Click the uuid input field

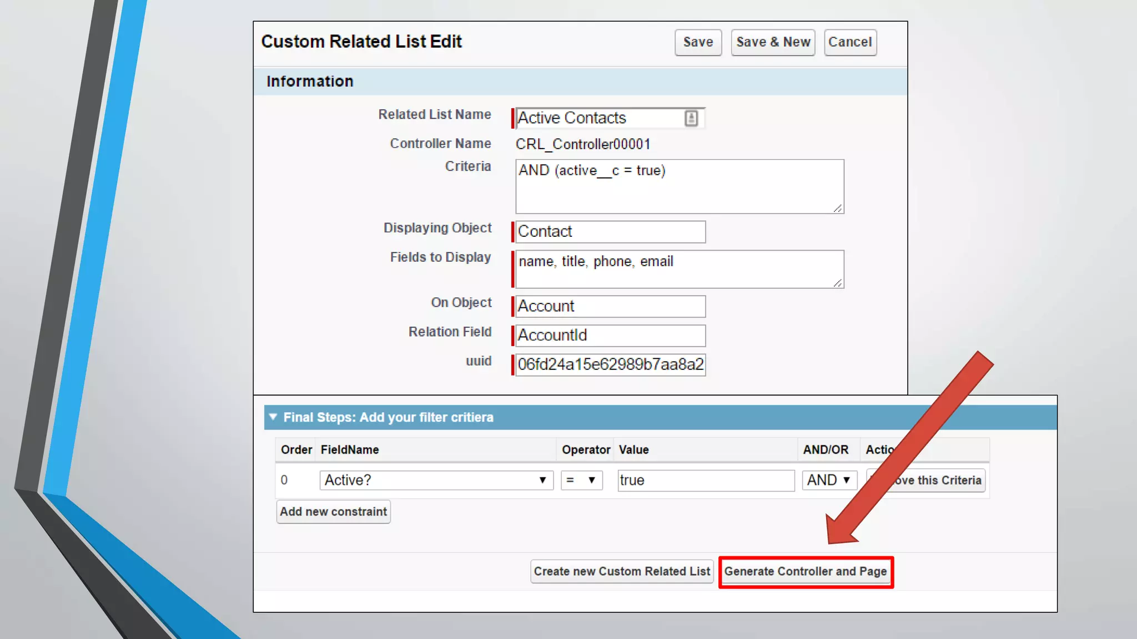(610, 365)
